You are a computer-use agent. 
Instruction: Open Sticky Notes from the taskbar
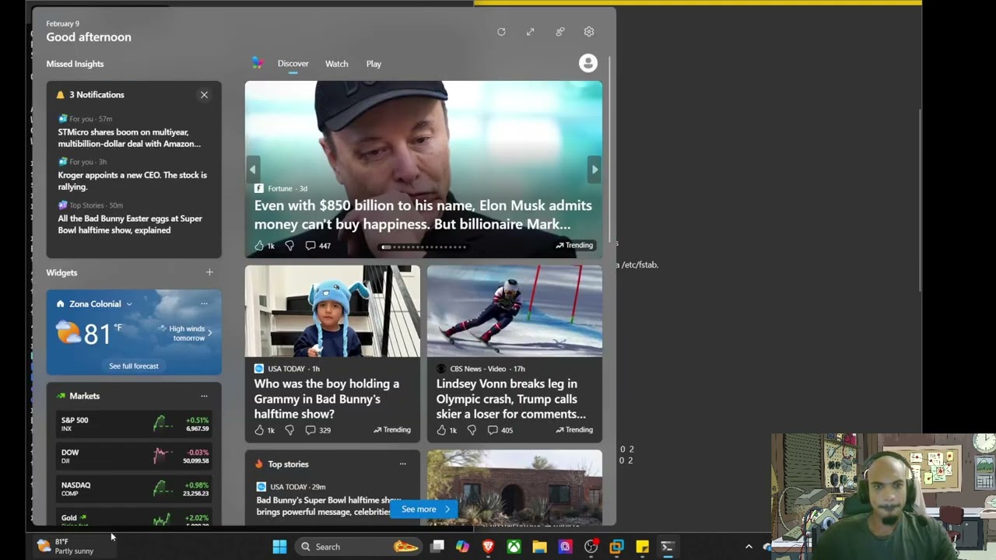(642, 547)
